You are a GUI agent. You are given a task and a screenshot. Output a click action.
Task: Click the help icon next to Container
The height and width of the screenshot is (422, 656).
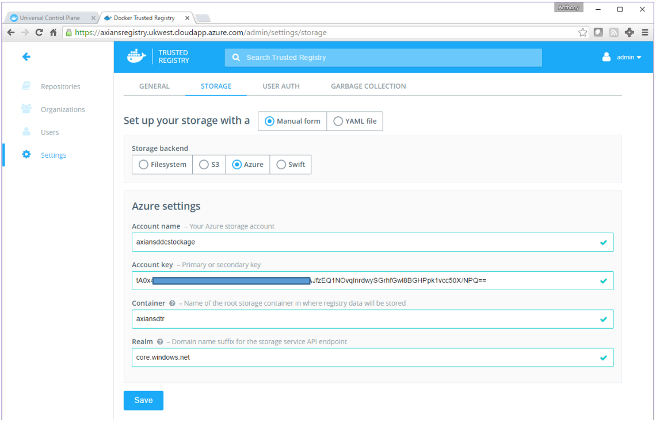point(172,303)
